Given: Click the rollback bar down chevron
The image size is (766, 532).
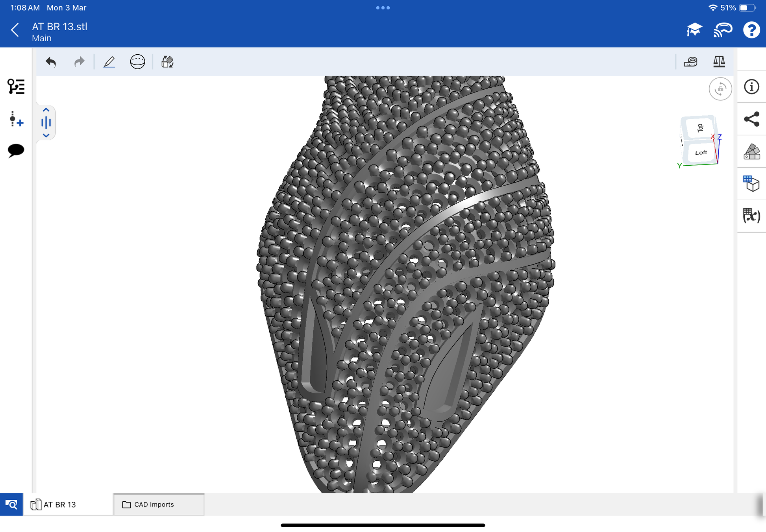Looking at the screenshot, I should tap(46, 135).
